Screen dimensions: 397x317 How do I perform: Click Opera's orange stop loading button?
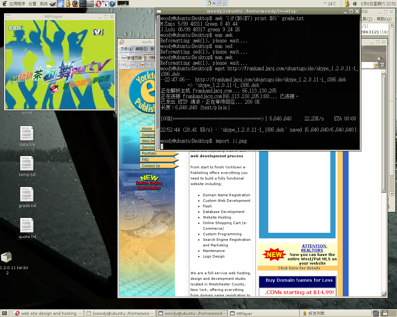click(x=142, y=65)
